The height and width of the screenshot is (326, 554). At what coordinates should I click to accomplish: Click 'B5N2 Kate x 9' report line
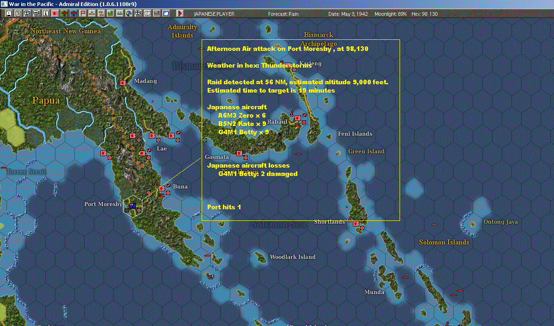tap(242, 124)
